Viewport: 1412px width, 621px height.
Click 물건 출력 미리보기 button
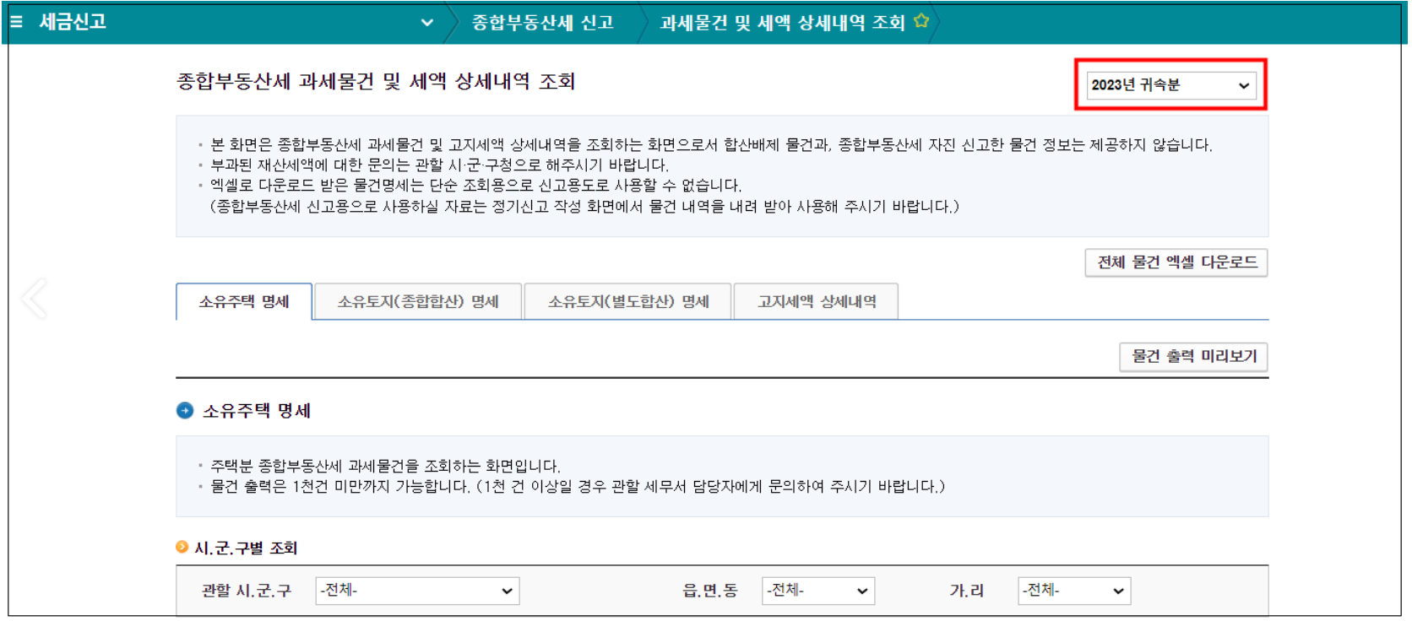pyautogui.click(x=1194, y=356)
